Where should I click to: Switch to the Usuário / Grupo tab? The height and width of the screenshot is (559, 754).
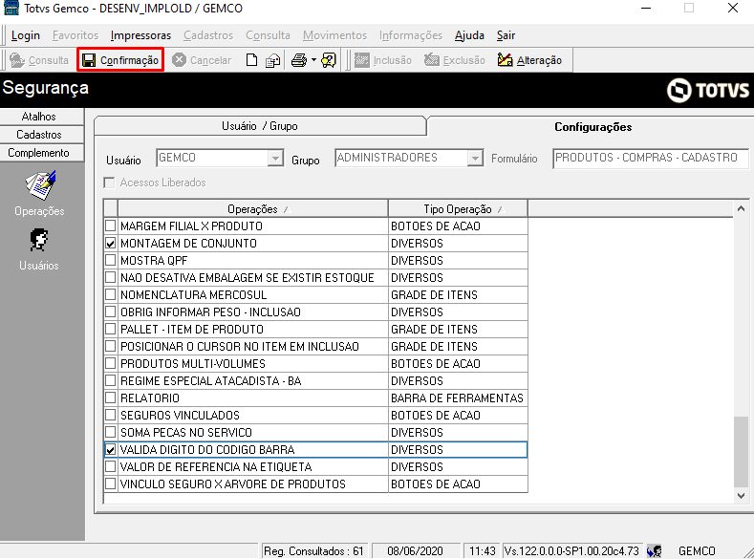click(x=260, y=126)
